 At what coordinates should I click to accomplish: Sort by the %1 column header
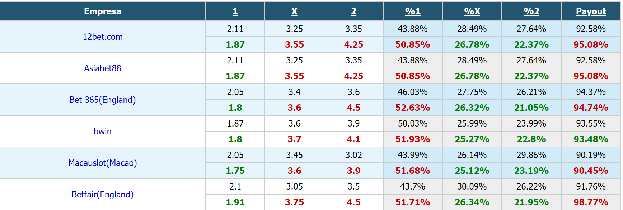click(x=413, y=11)
